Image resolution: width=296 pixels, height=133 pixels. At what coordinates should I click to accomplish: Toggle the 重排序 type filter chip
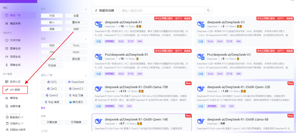click(76, 22)
